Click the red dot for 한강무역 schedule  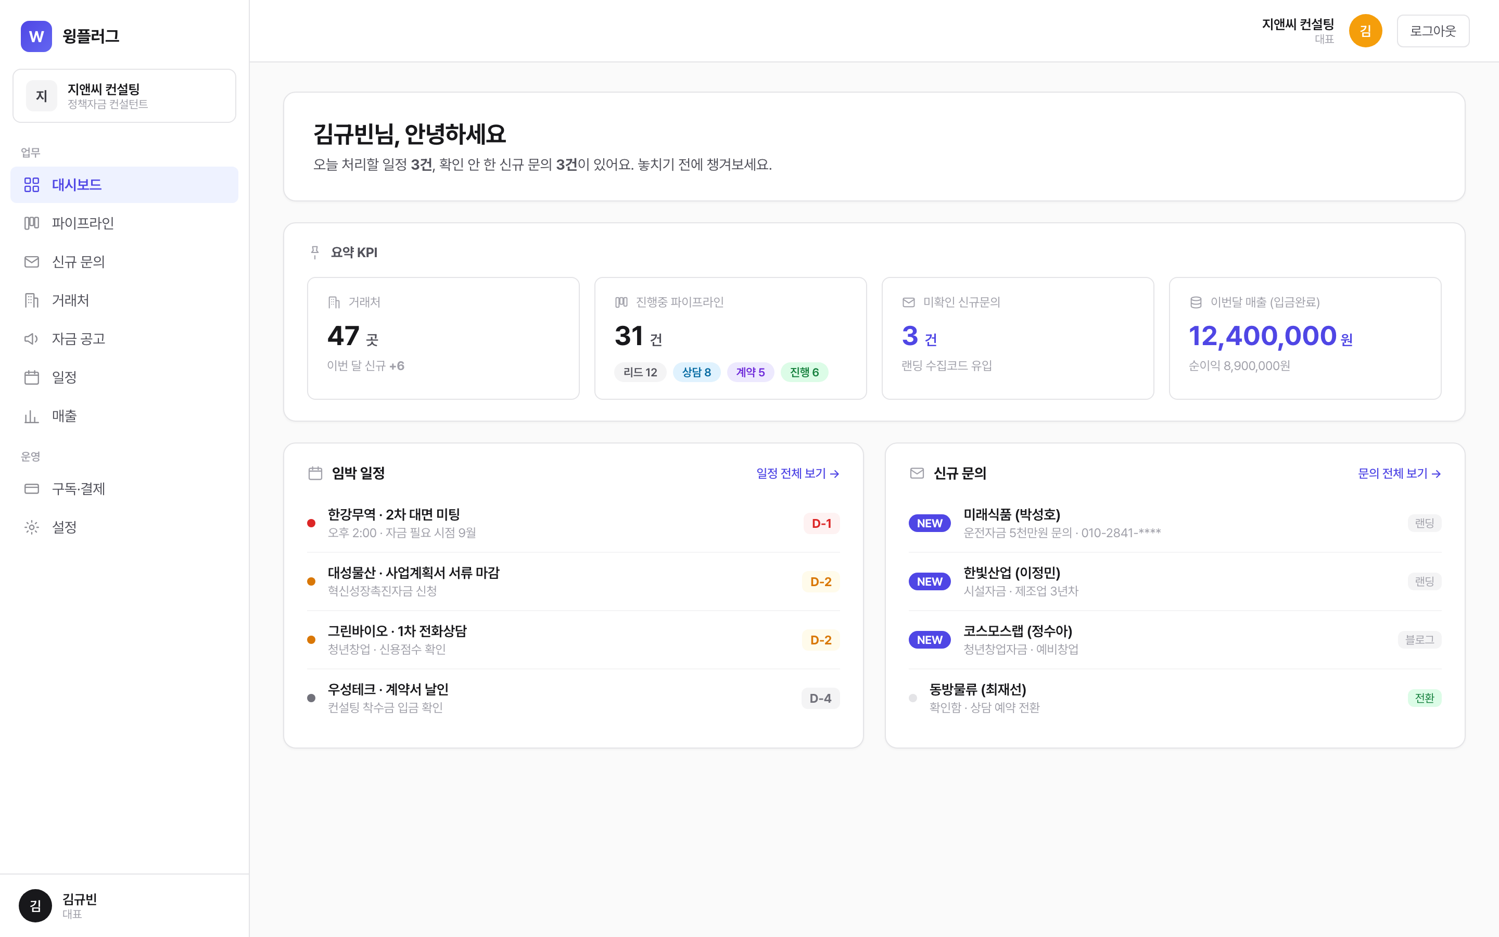311,524
